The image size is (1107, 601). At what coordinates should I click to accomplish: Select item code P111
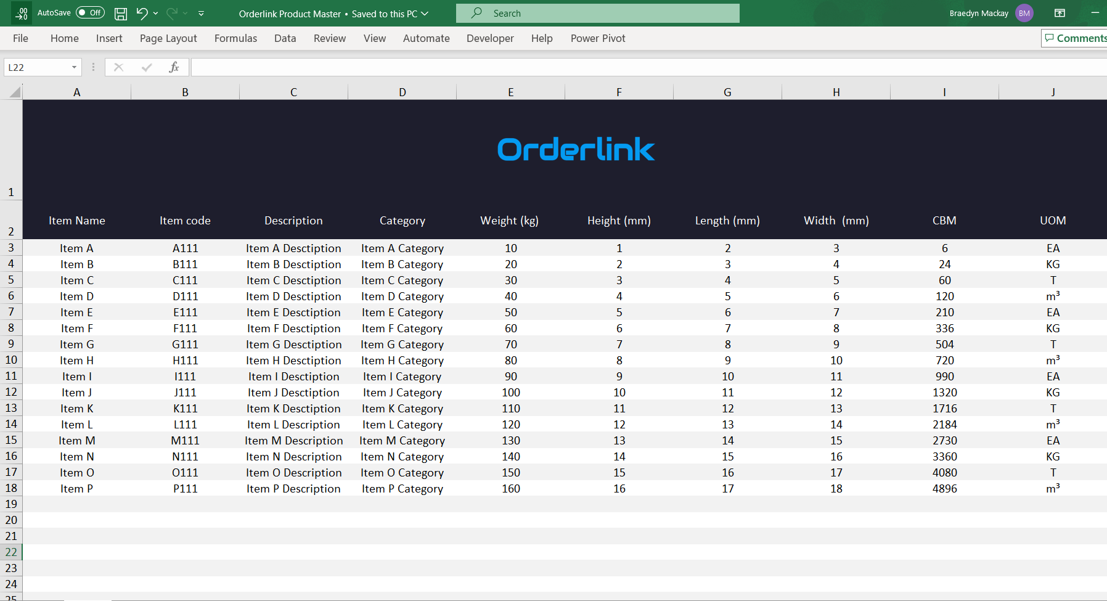click(x=186, y=489)
